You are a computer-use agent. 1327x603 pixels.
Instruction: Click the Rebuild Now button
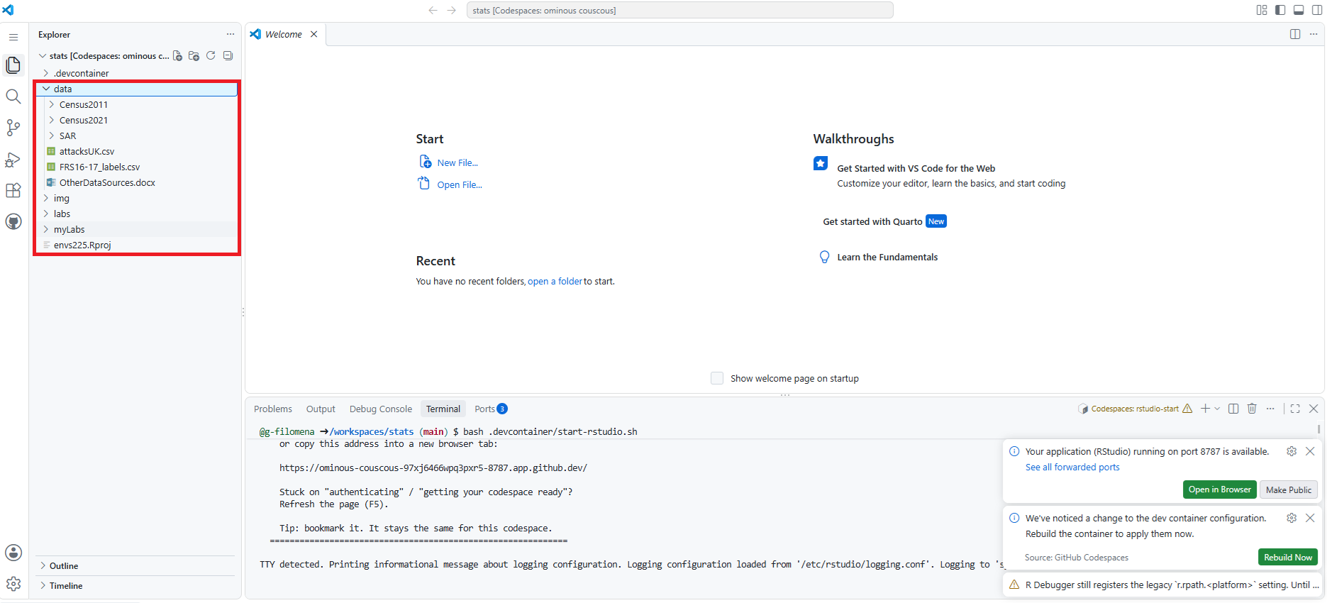coord(1288,557)
